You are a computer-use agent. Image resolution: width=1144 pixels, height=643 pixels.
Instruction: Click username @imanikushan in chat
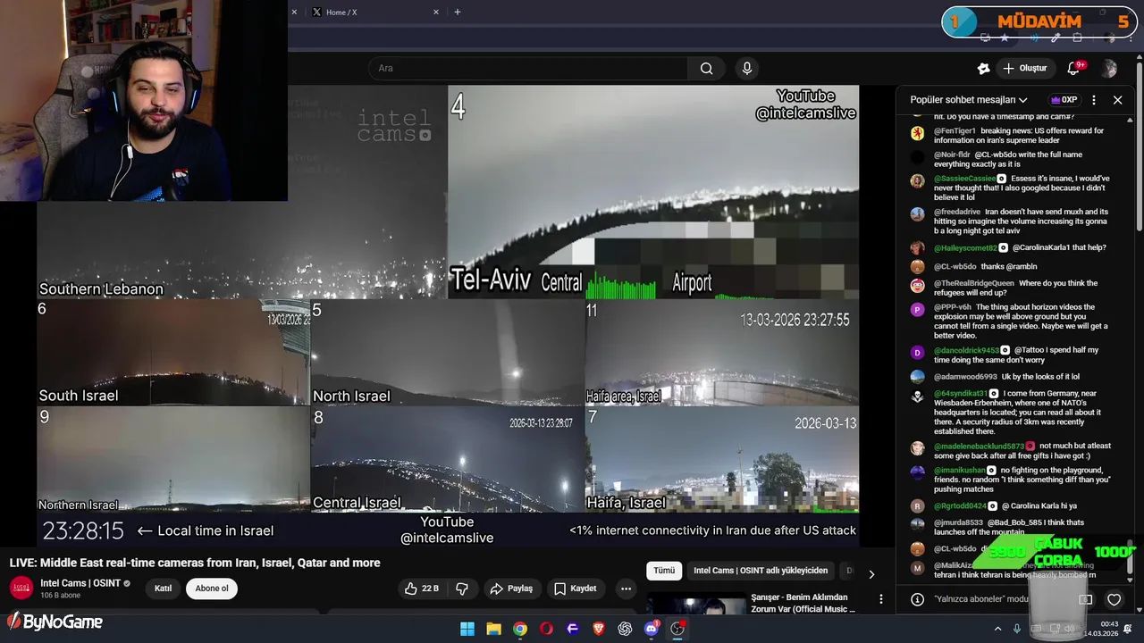960,470
